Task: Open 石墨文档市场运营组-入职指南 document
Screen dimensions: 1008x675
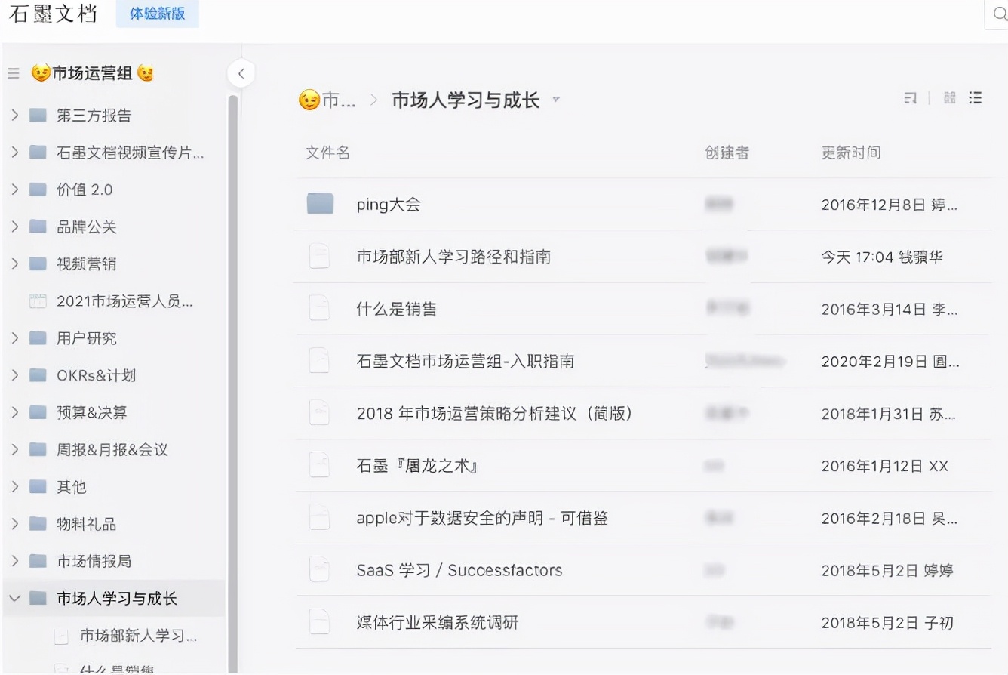Action: pyautogui.click(x=466, y=361)
